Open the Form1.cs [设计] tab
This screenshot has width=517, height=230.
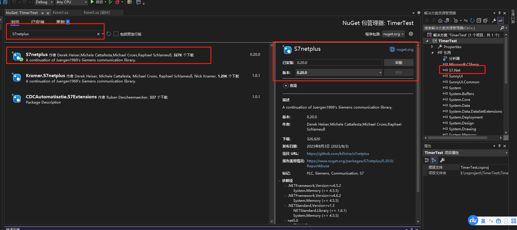click(x=97, y=13)
